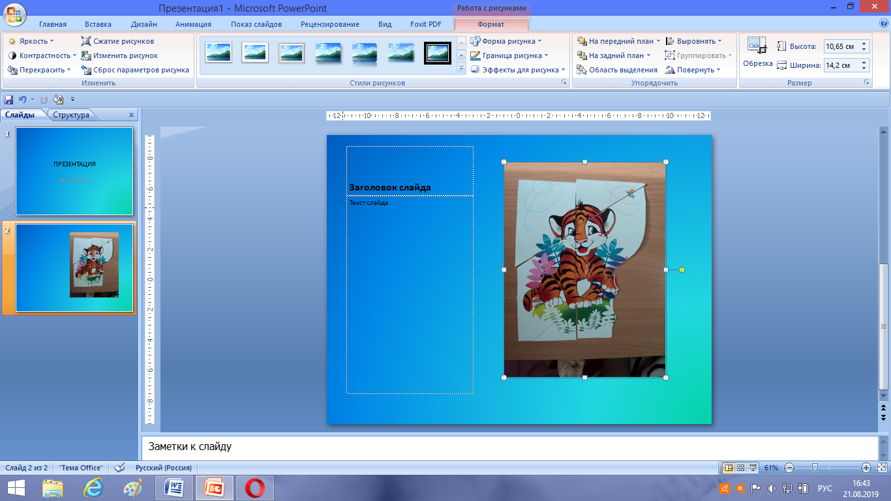Screen dimensions: 891x501
Task: Open the Анимация ribbon tab
Action: (193, 24)
